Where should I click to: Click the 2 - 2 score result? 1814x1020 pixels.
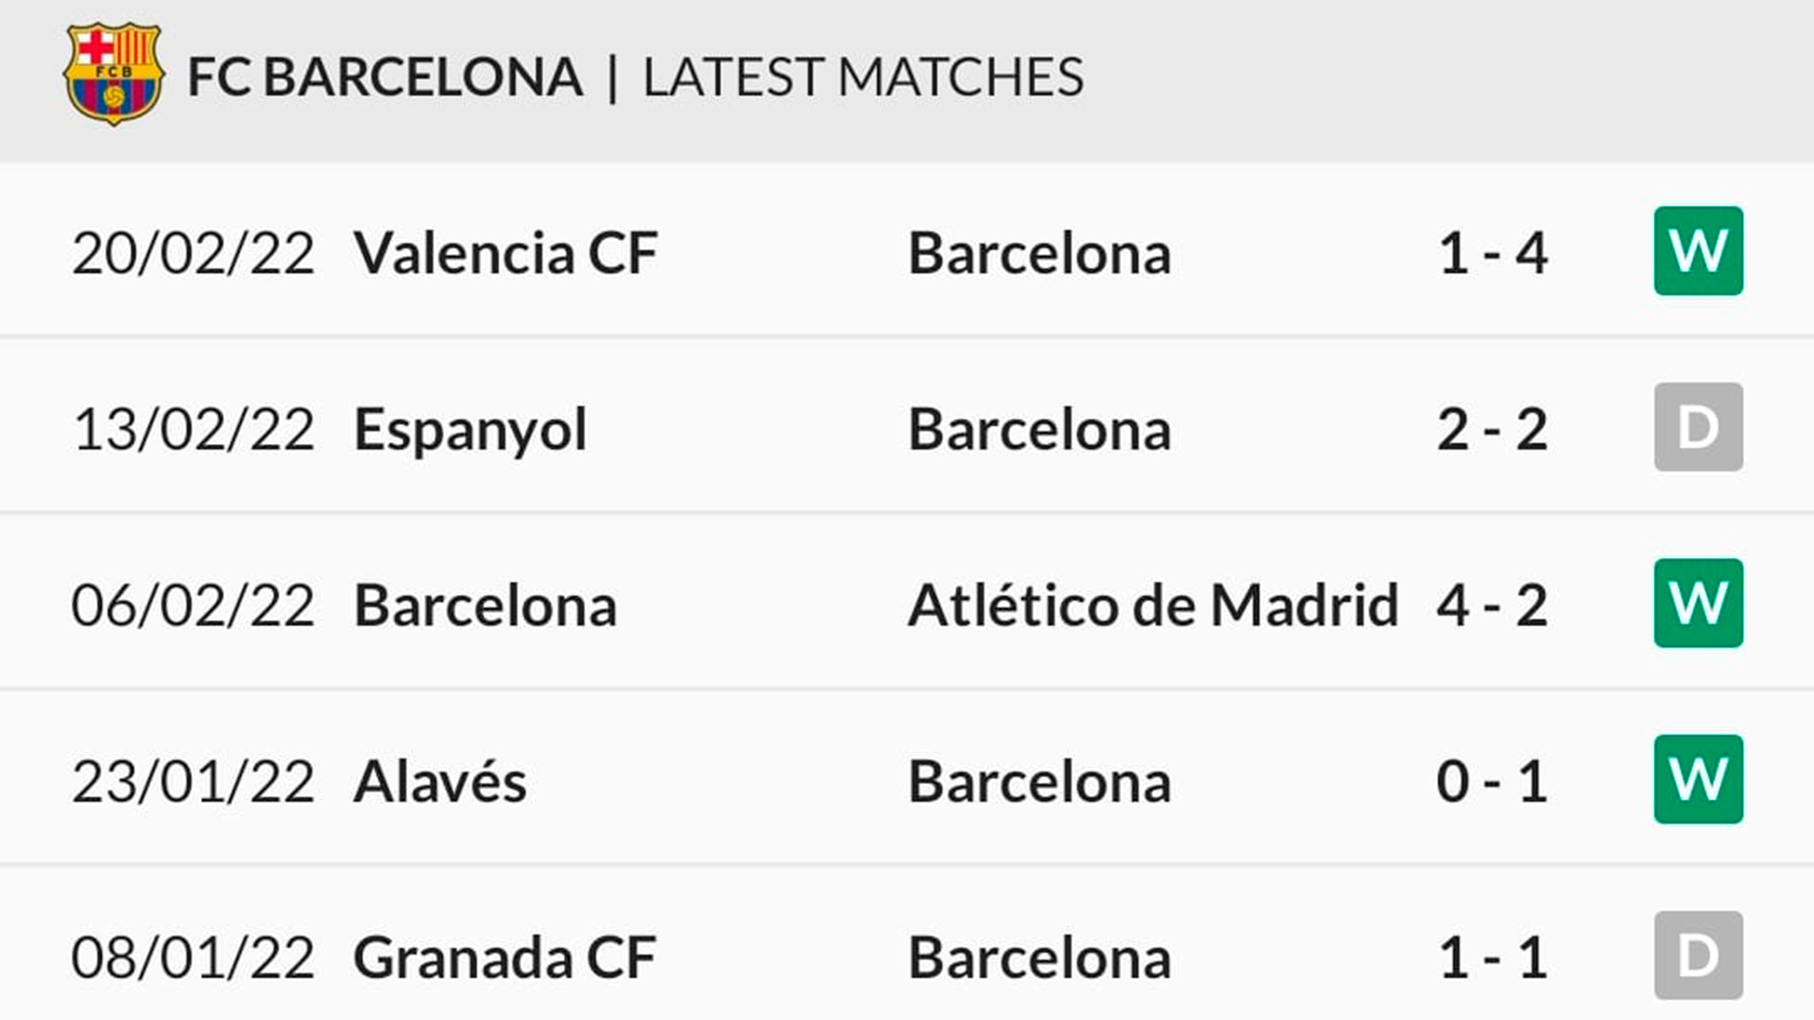(1493, 430)
